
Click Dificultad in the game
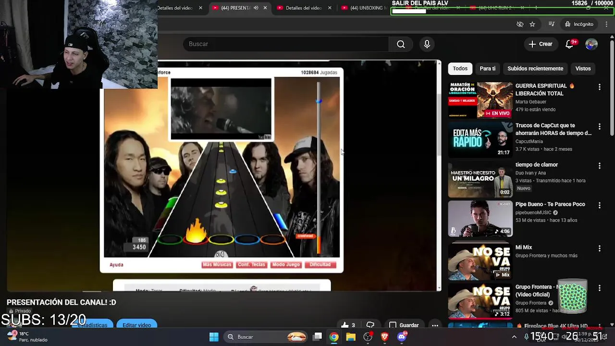click(320, 265)
